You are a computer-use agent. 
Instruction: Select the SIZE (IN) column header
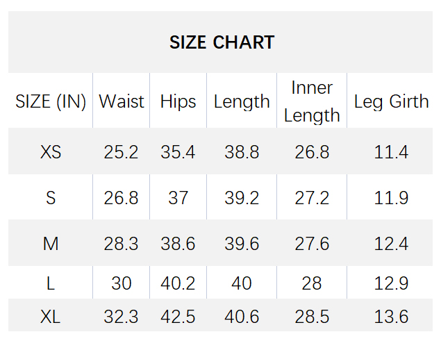tap(51, 101)
